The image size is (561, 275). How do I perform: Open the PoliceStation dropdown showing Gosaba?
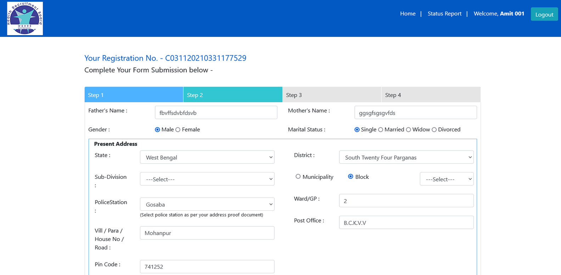click(x=207, y=204)
